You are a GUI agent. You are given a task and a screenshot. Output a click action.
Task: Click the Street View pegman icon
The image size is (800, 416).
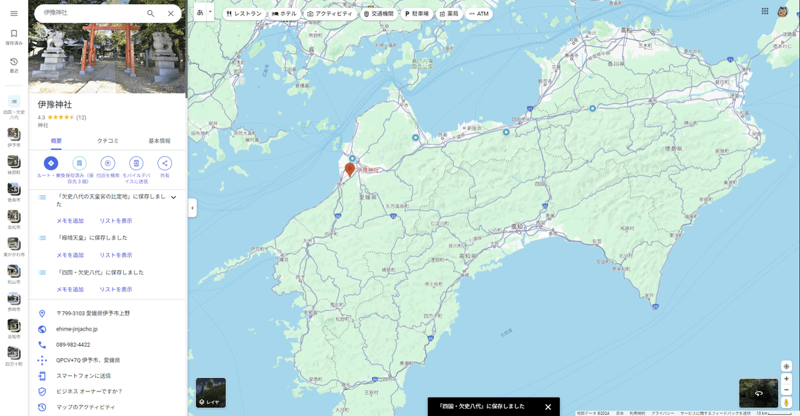pos(787,402)
